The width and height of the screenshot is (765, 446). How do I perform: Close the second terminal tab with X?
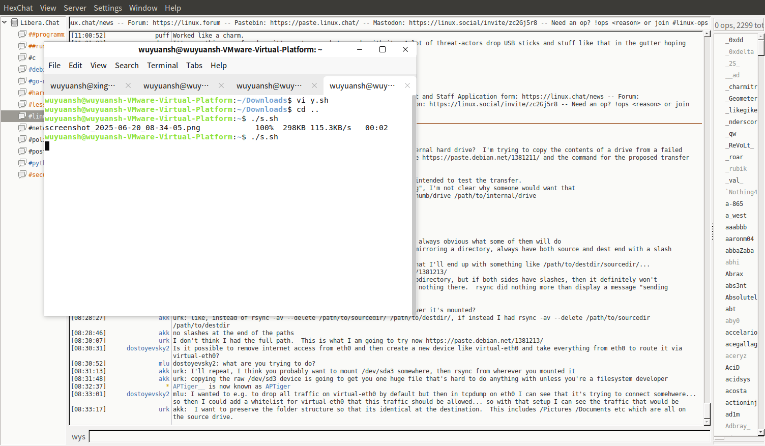coord(221,85)
